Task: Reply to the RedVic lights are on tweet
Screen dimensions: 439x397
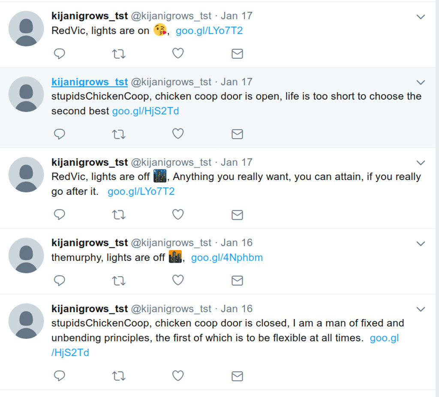Action: coord(60,54)
